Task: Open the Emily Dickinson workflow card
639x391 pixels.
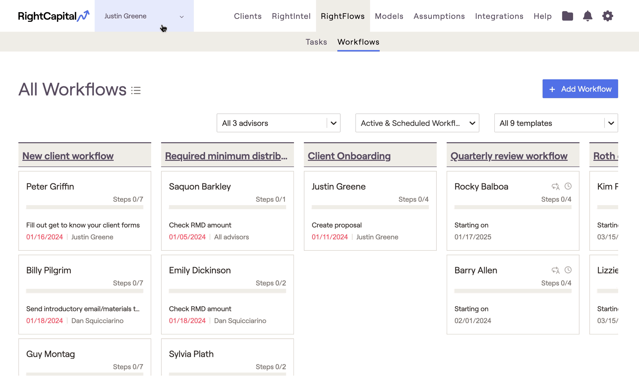Action: point(227,295)
